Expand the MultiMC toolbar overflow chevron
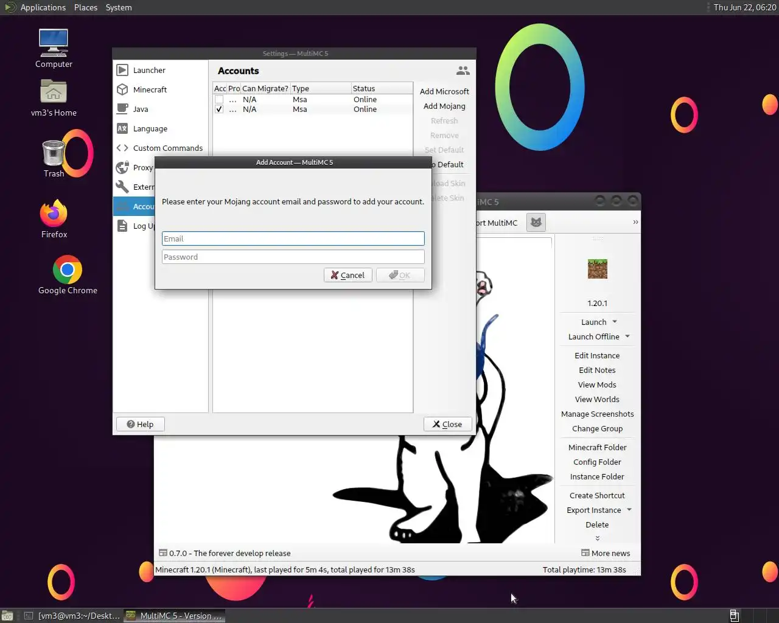779x623 pixels. [635, 222]
